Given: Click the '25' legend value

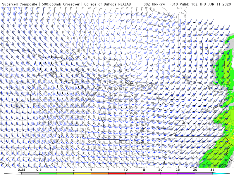Looking at the screenshot, I should click(178, 170).
